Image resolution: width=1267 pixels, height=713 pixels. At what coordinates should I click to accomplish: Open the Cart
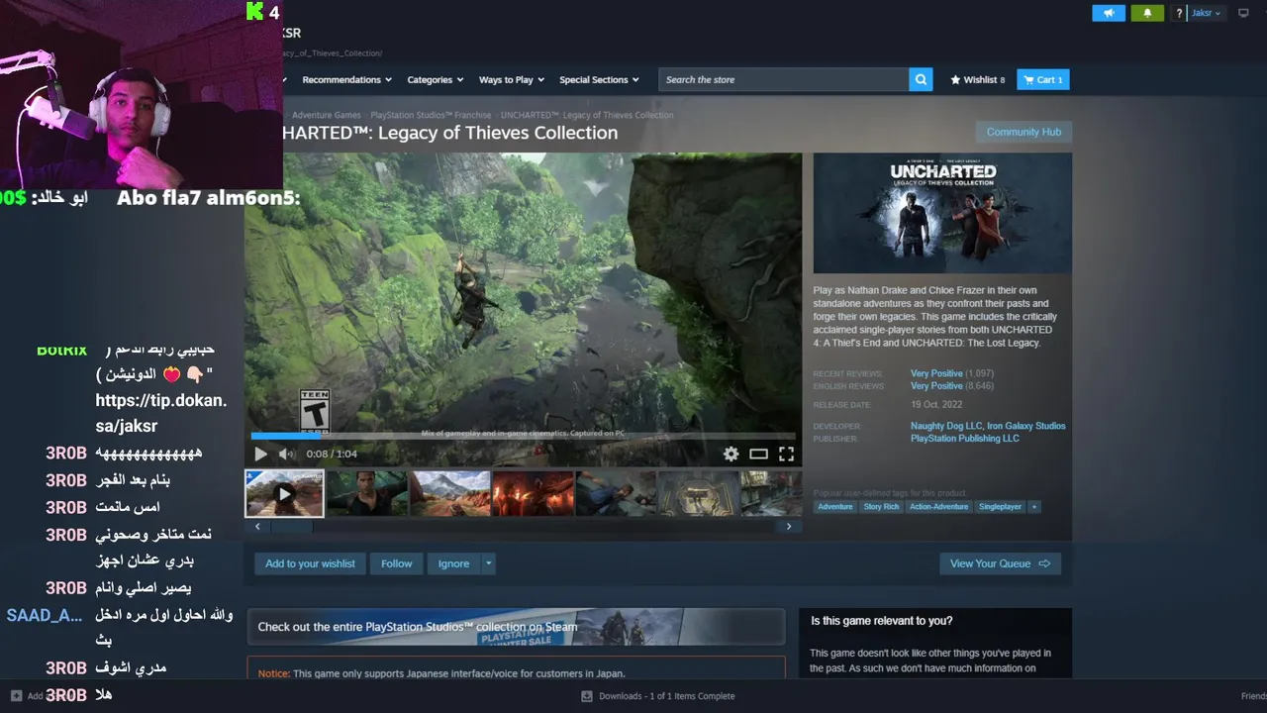1043,79
